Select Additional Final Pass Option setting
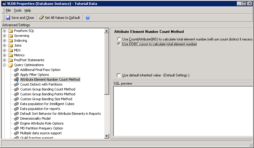Screen dimensions: 254x148 click(x=40, y=70)
